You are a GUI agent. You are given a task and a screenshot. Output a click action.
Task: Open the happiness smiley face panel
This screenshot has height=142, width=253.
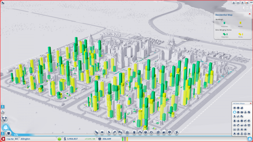click(x=59, y=139)
